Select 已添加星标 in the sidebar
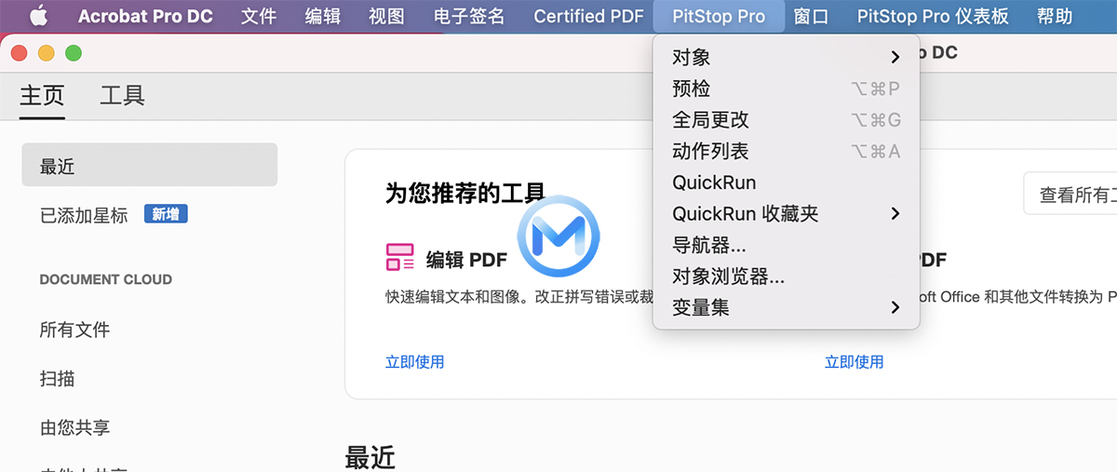Viewport: 1117px width, 472px height. point(84,215)
